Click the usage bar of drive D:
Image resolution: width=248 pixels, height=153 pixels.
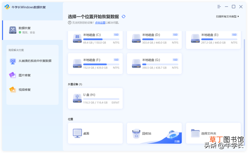160,39
